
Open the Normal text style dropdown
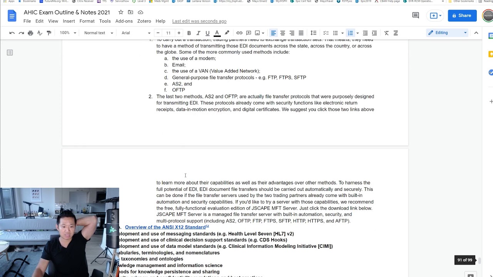coord(99,33)
